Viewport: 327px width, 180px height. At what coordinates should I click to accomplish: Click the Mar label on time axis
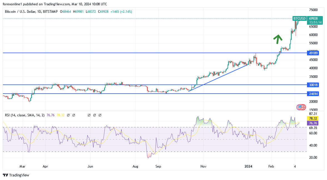pos(23,166)
